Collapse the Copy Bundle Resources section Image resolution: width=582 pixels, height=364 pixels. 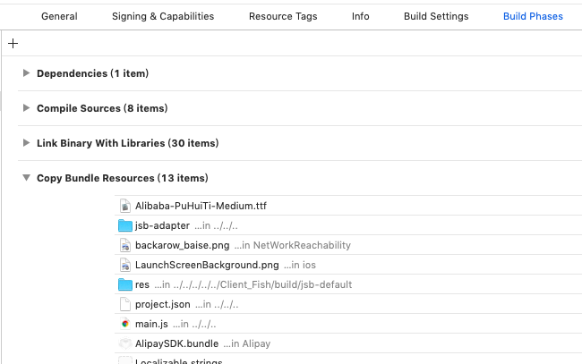pos(27,178)
